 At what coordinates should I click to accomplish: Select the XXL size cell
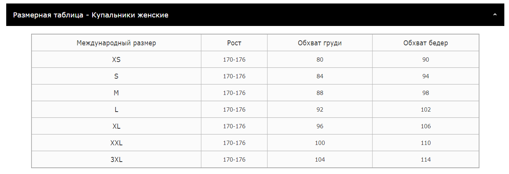coord(116,143)
